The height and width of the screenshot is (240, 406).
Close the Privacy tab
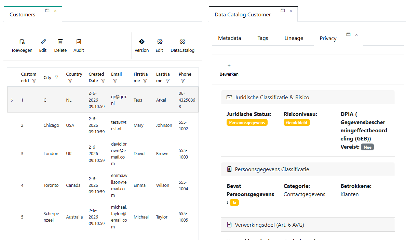click(x=356, y=35)
